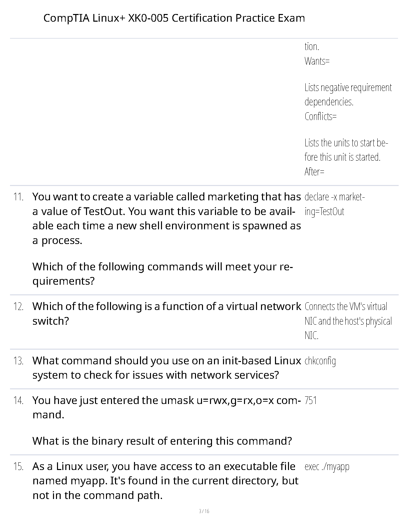408x528 pixels.
Task: Click the 'chkconfig' answer
Action: tap(320, 361)
